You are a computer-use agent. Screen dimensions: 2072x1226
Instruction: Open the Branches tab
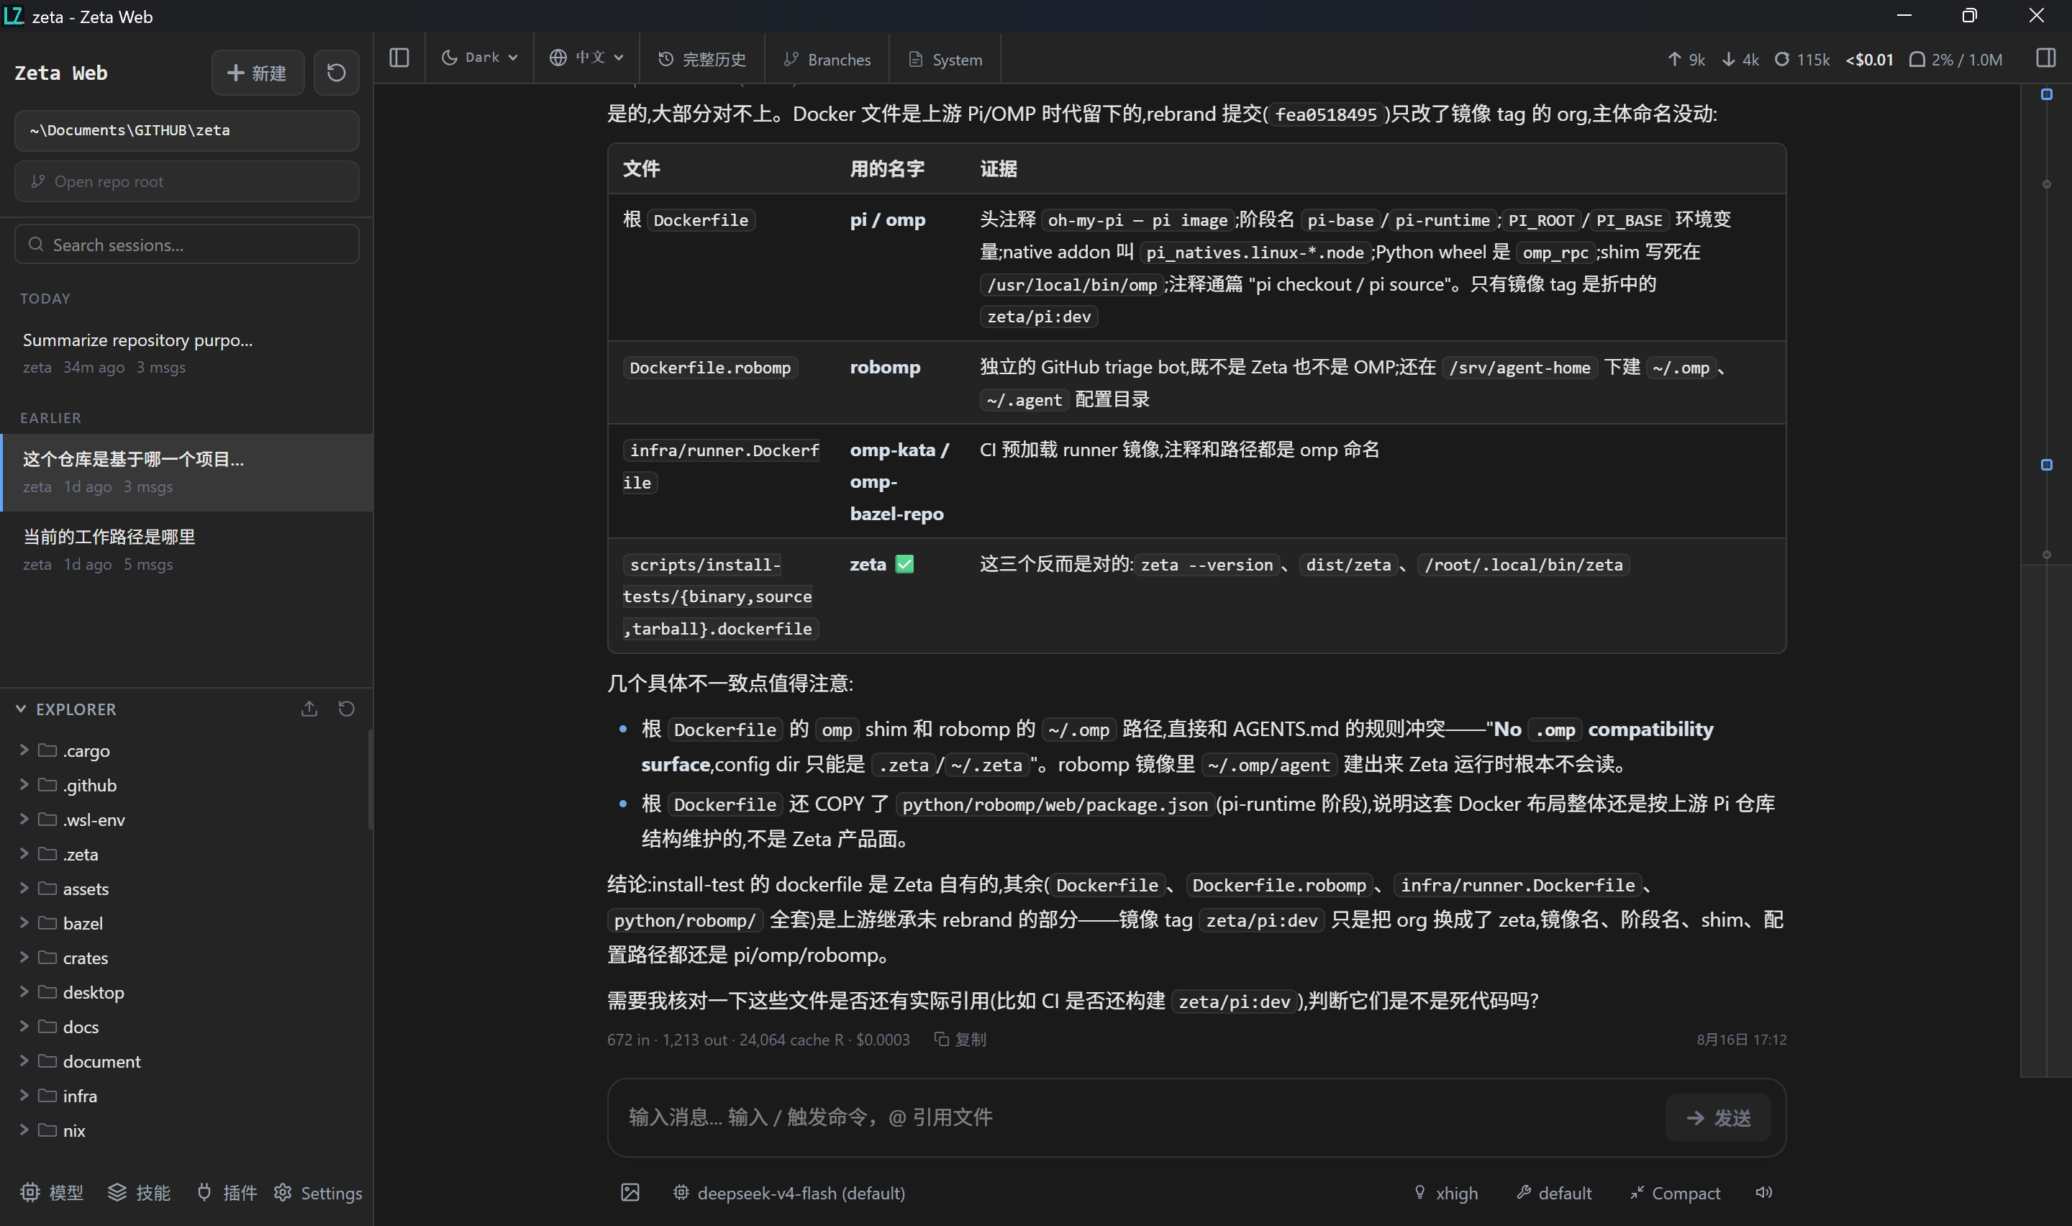pyautogui.click(x=827, y=60)
